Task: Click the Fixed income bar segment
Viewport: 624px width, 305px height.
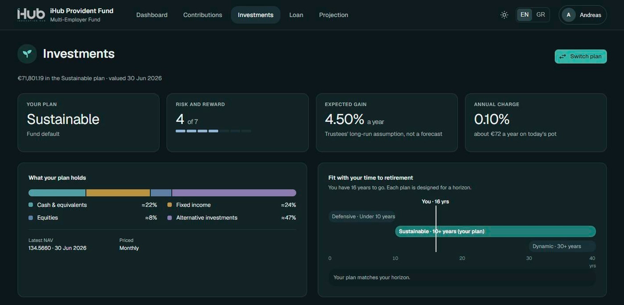Action: coord(118,193)
